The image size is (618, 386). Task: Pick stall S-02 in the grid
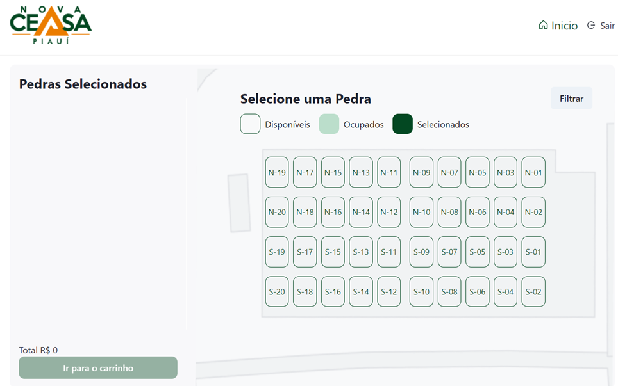pyautogui.click(x=533, y=292)
